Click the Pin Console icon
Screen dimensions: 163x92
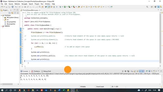coord(147,71)
